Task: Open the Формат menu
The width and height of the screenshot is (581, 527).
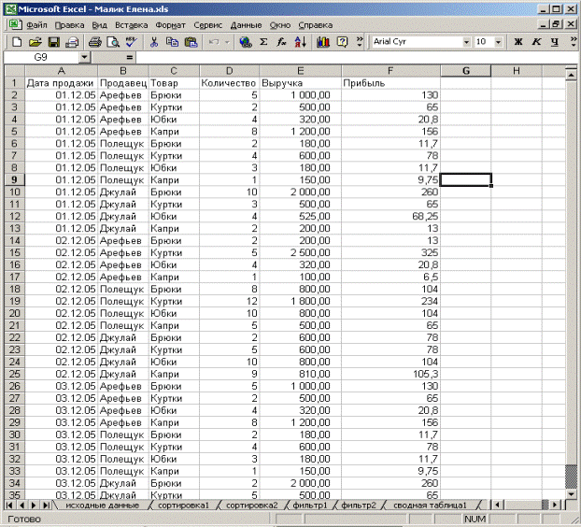Action: coord(171,24)
